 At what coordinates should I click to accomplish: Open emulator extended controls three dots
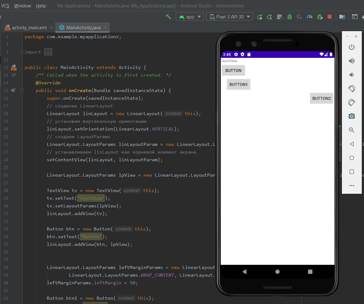352,186
